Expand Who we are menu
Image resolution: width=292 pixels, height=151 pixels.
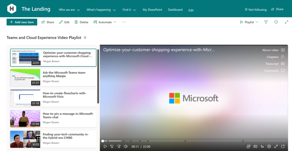point(69,10)
